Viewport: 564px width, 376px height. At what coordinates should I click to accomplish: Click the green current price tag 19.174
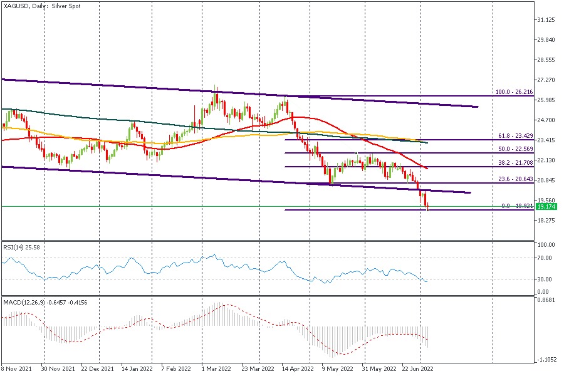click(546, 206)
